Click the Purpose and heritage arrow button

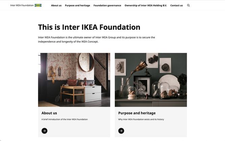(121, 131)
